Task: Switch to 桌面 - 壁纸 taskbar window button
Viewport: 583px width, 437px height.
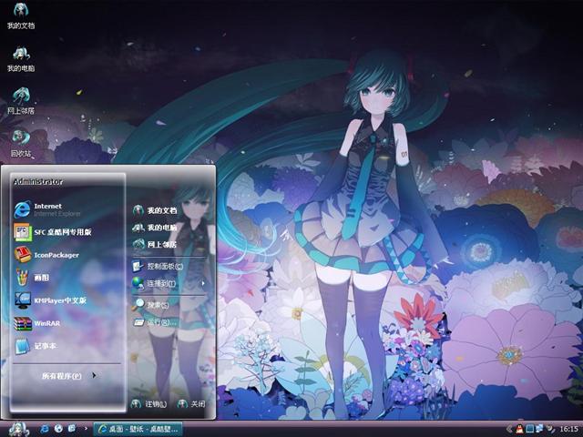Action: point(138,429)
